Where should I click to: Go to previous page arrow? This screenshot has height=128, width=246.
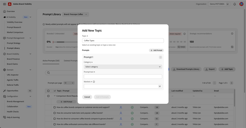215,83
